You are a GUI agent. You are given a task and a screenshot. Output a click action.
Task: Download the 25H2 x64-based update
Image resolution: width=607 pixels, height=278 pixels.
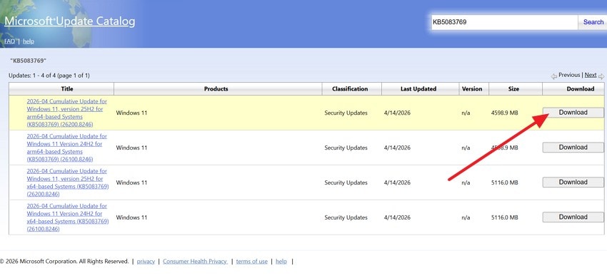click(x=573, y=182)
